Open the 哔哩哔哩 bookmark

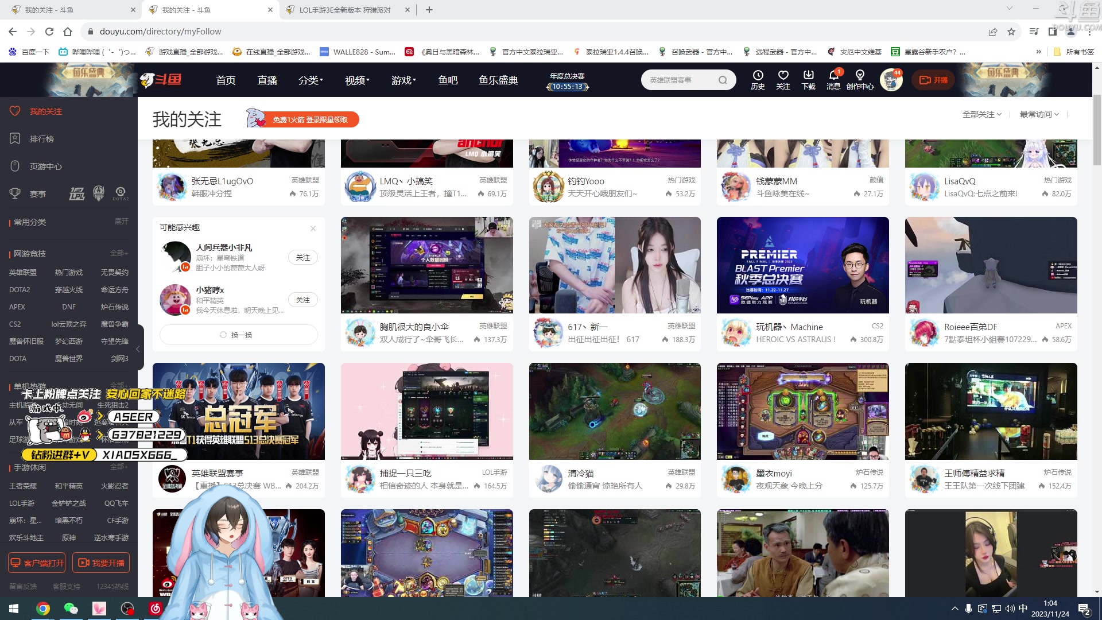pyautogui.click(x=98, y=52)
